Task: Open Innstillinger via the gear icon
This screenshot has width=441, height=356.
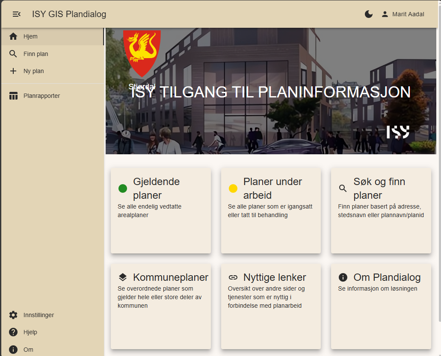Action: [13, 315]
